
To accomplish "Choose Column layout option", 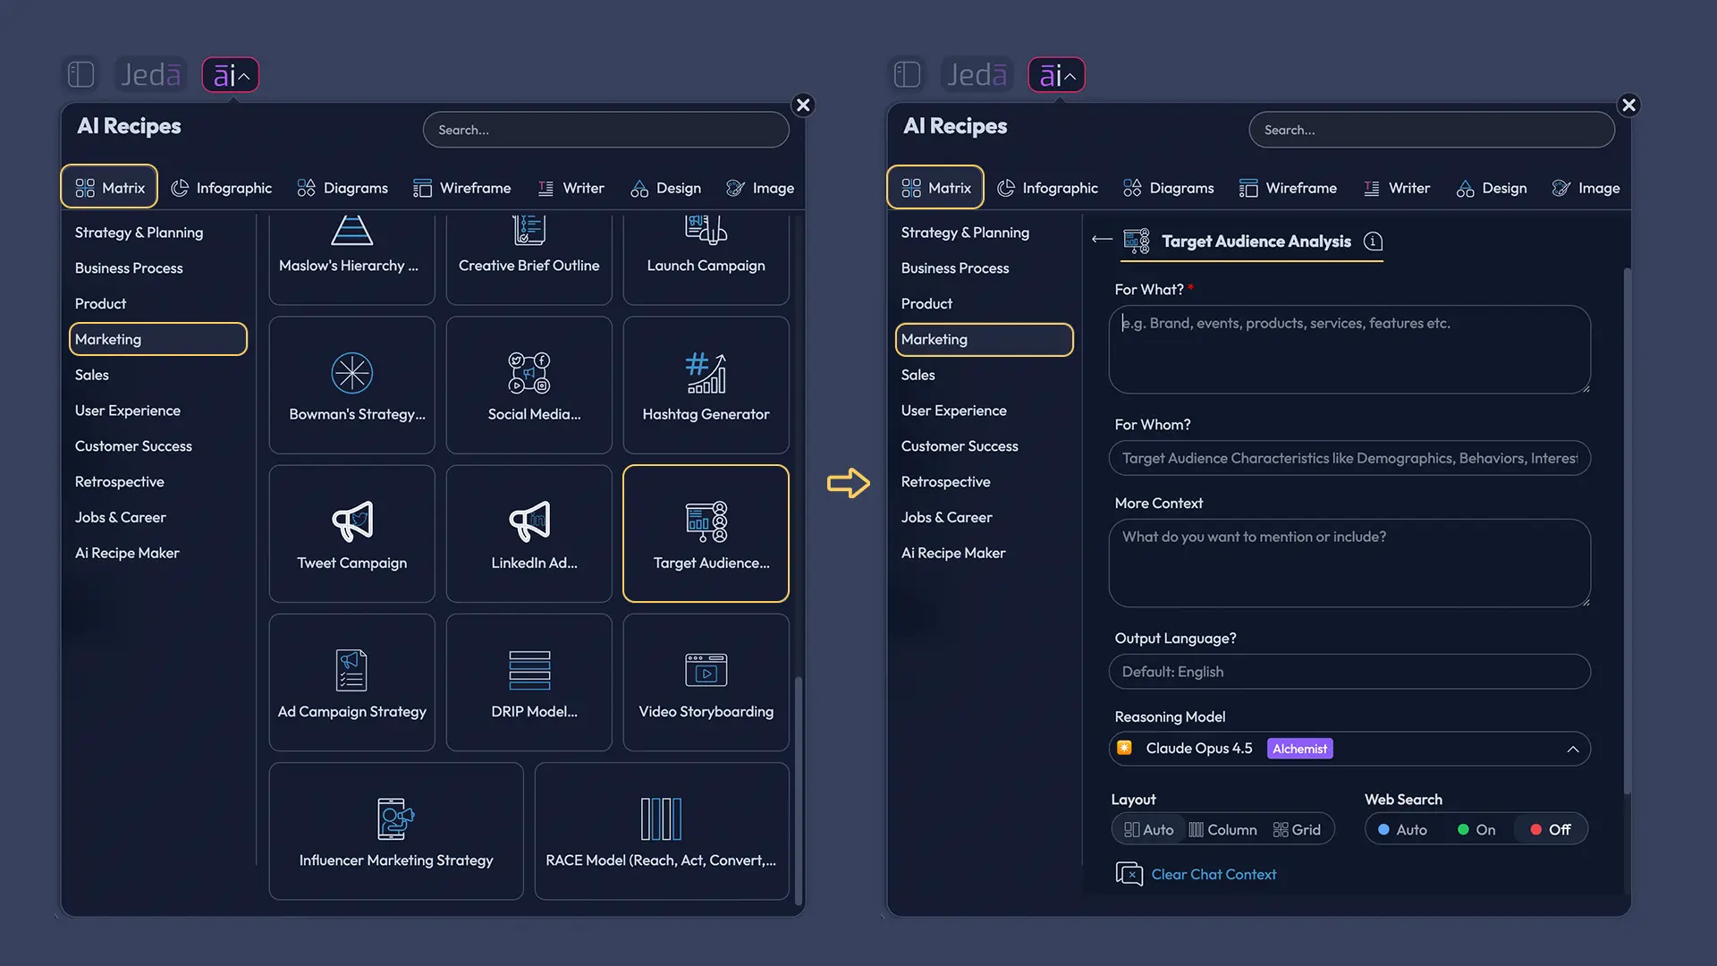I will [x=1222, y=830].
